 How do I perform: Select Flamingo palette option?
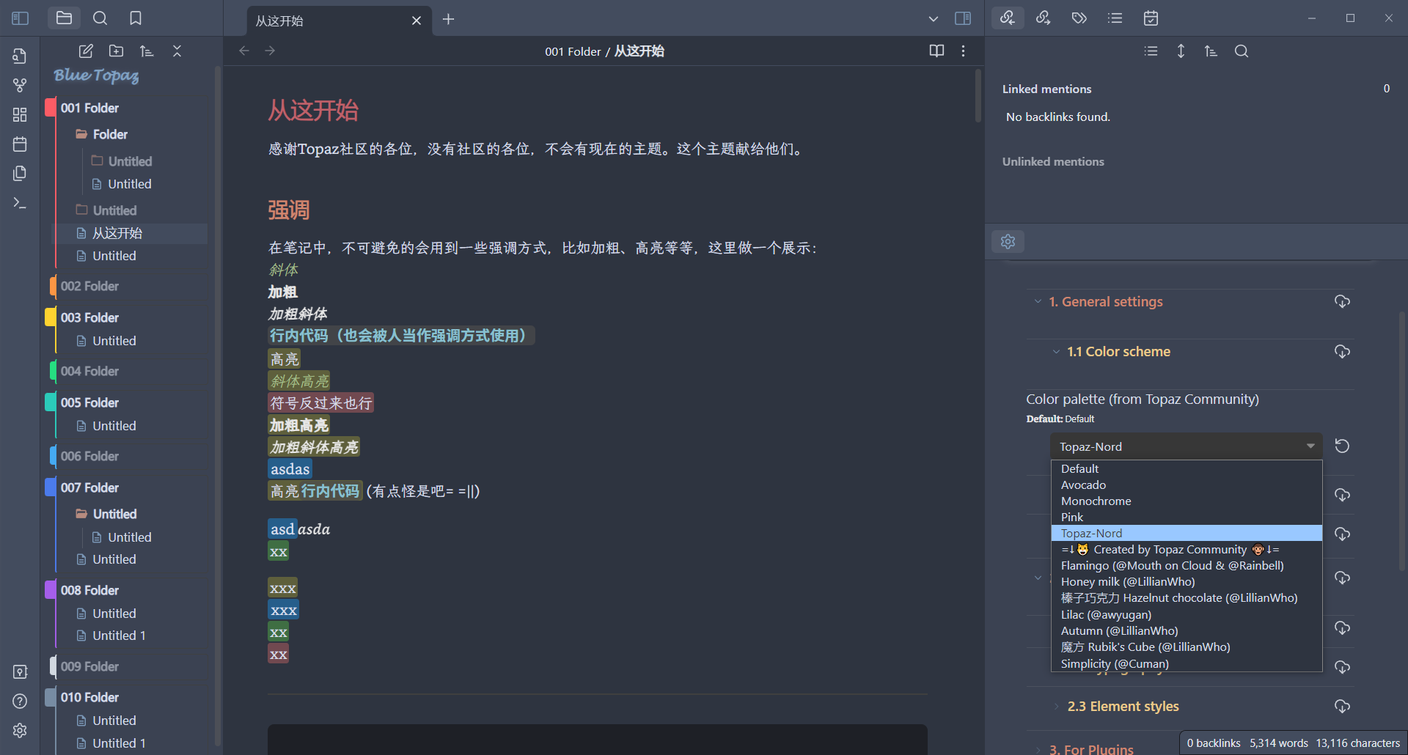[1186, 565]
